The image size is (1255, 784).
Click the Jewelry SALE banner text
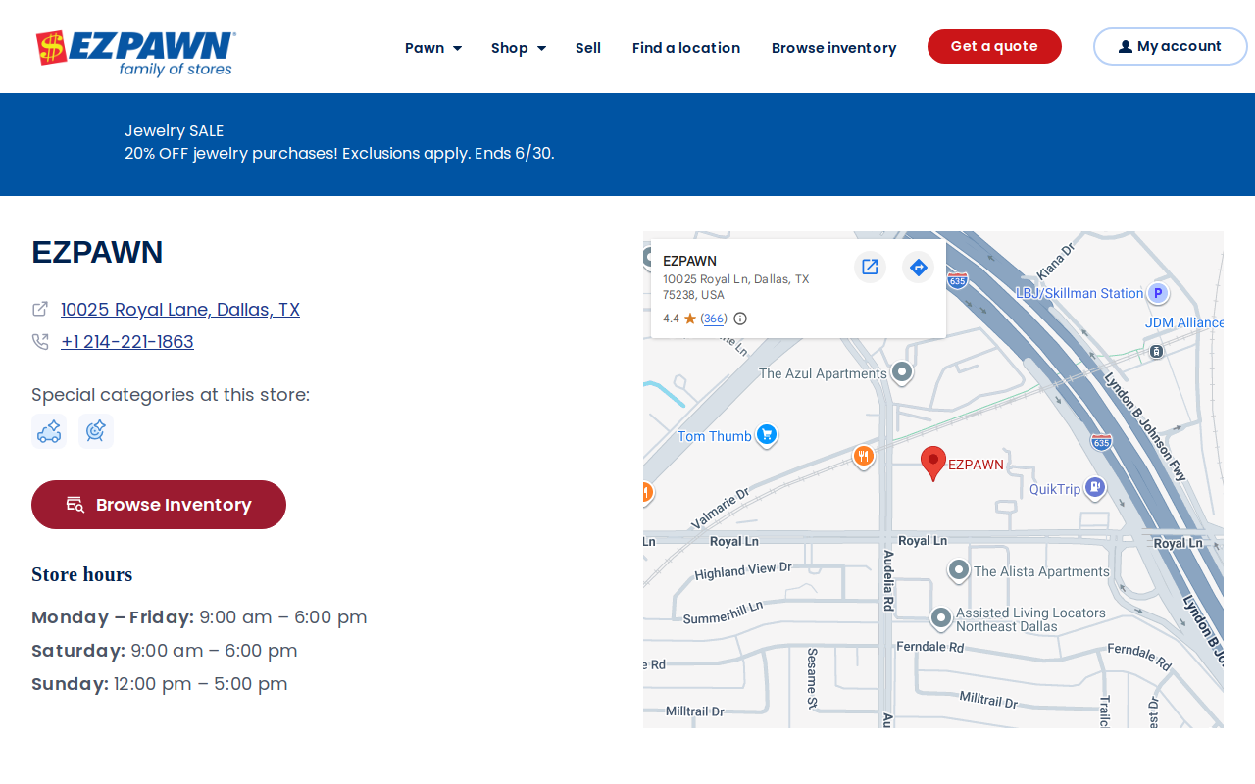(x=175, y=131)
